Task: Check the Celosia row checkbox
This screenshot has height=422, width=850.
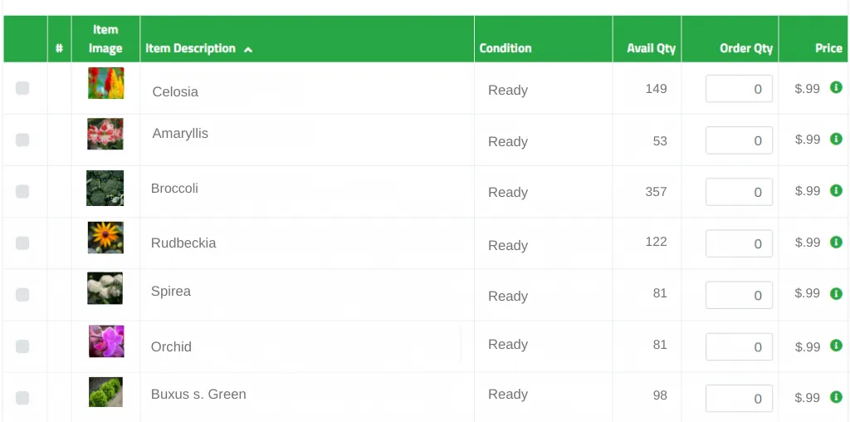Action: [x=22, y=88]
